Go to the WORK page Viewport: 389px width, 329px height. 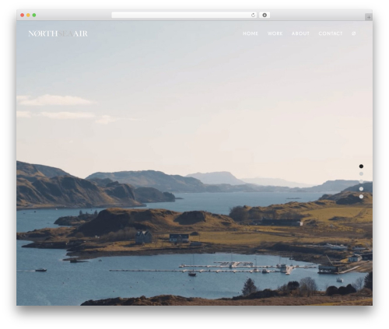(275, 33)
